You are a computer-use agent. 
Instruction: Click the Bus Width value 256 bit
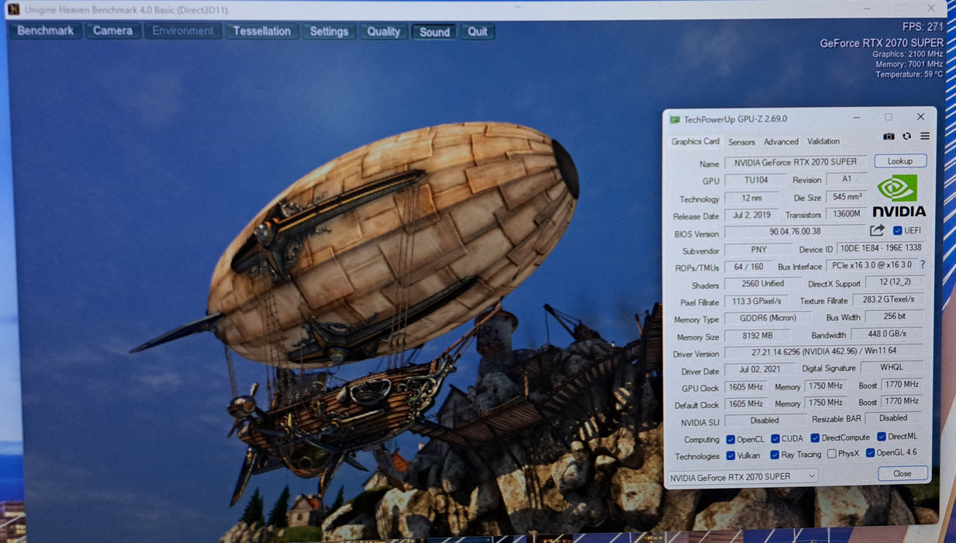(894, 316)
